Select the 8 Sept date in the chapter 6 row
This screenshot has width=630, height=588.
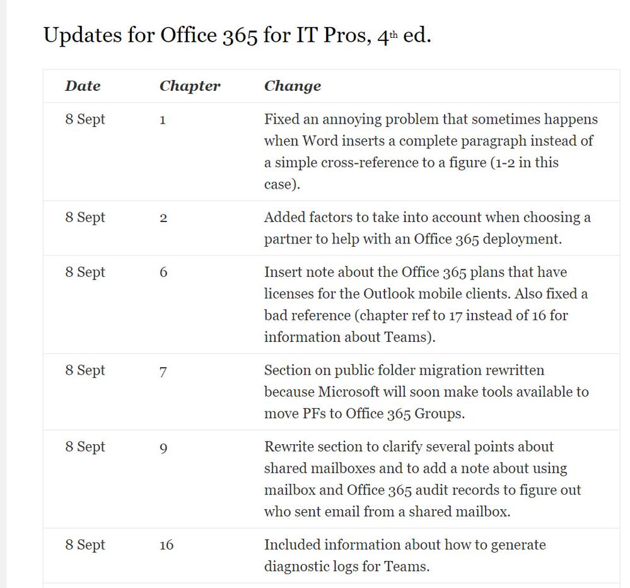tap(85, 273)
